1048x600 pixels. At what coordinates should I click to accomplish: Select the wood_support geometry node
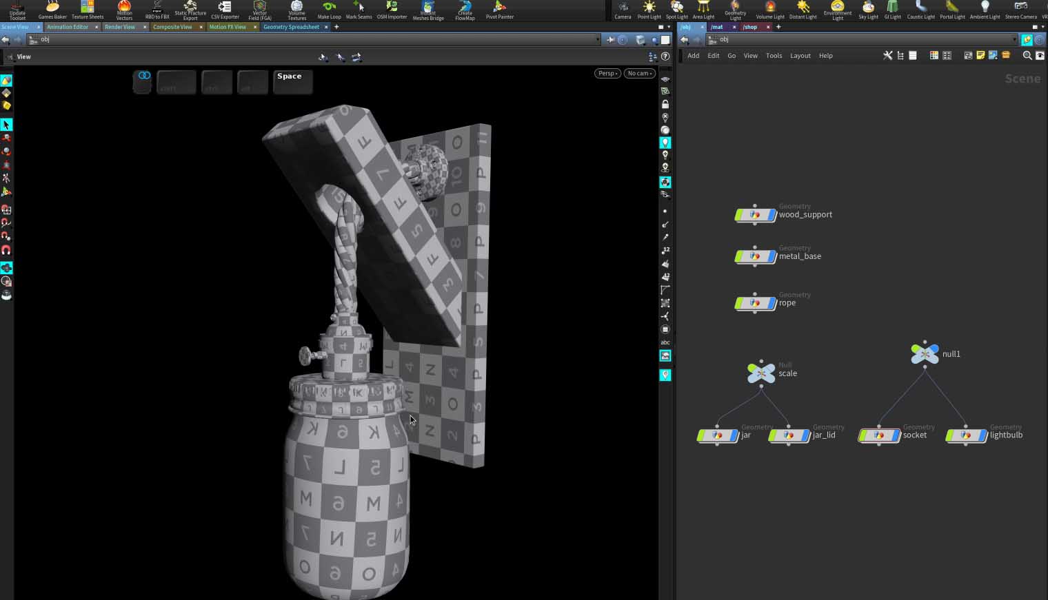click(x=755, y=215)
